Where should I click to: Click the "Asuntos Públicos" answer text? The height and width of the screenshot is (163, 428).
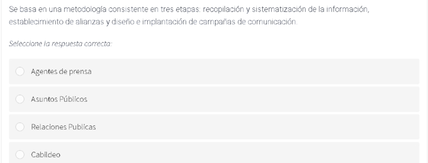click(59, 99)
